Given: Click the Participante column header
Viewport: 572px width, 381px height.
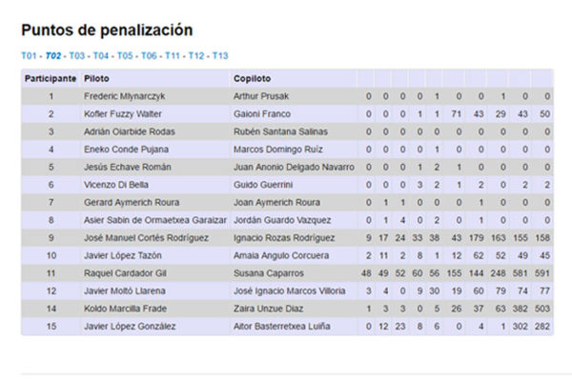Looking at the screenshot, I should click(51, 78).
